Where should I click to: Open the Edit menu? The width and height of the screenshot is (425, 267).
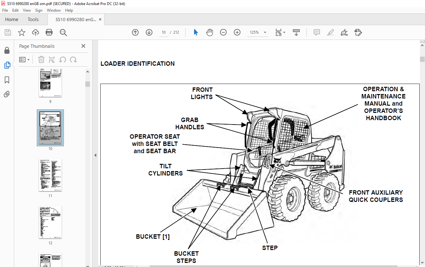15,10
